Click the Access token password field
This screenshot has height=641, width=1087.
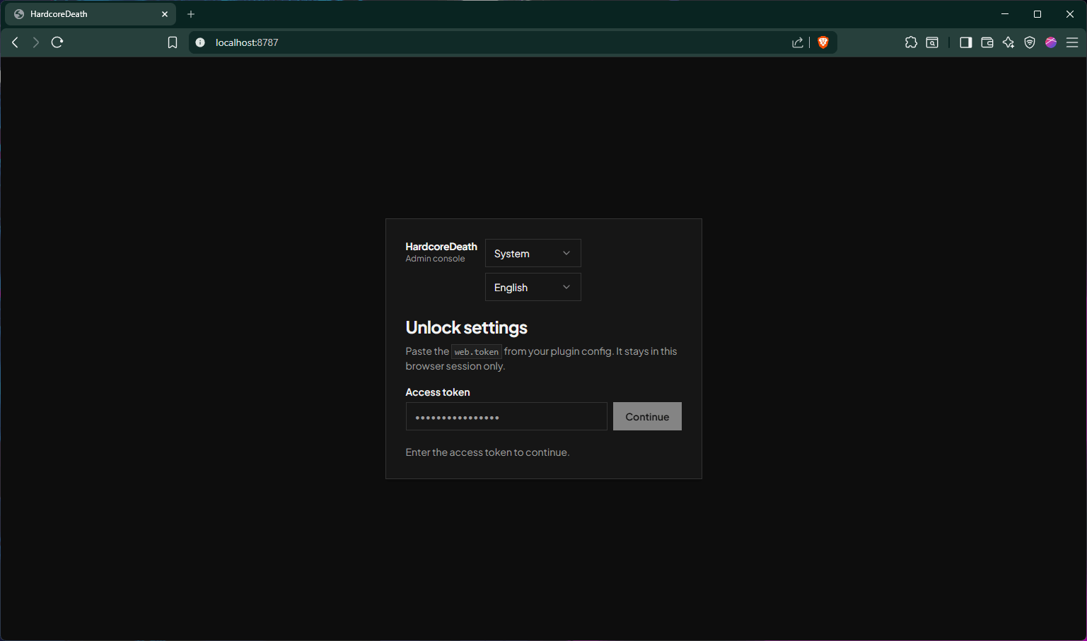click(506, 416)
